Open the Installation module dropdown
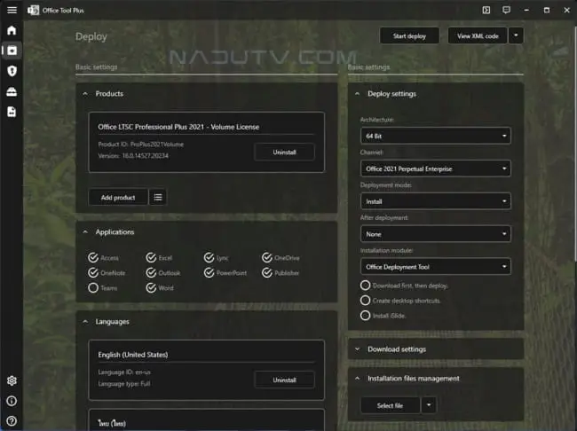Image resolution: width=577 pixels, height=431 pixels. 436,267
